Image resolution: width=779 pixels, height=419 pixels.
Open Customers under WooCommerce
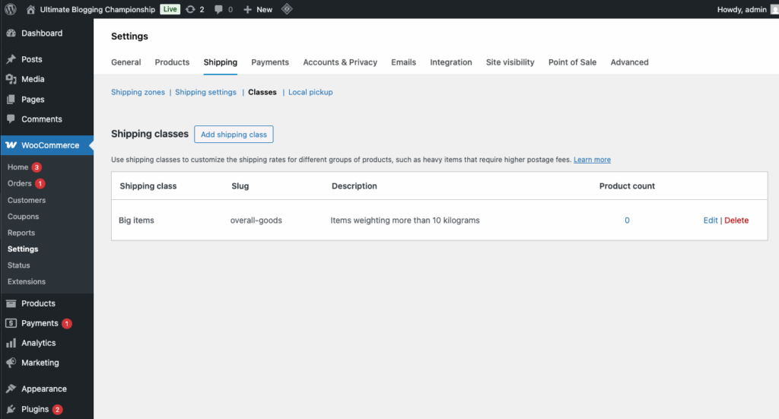click(27, 200)
